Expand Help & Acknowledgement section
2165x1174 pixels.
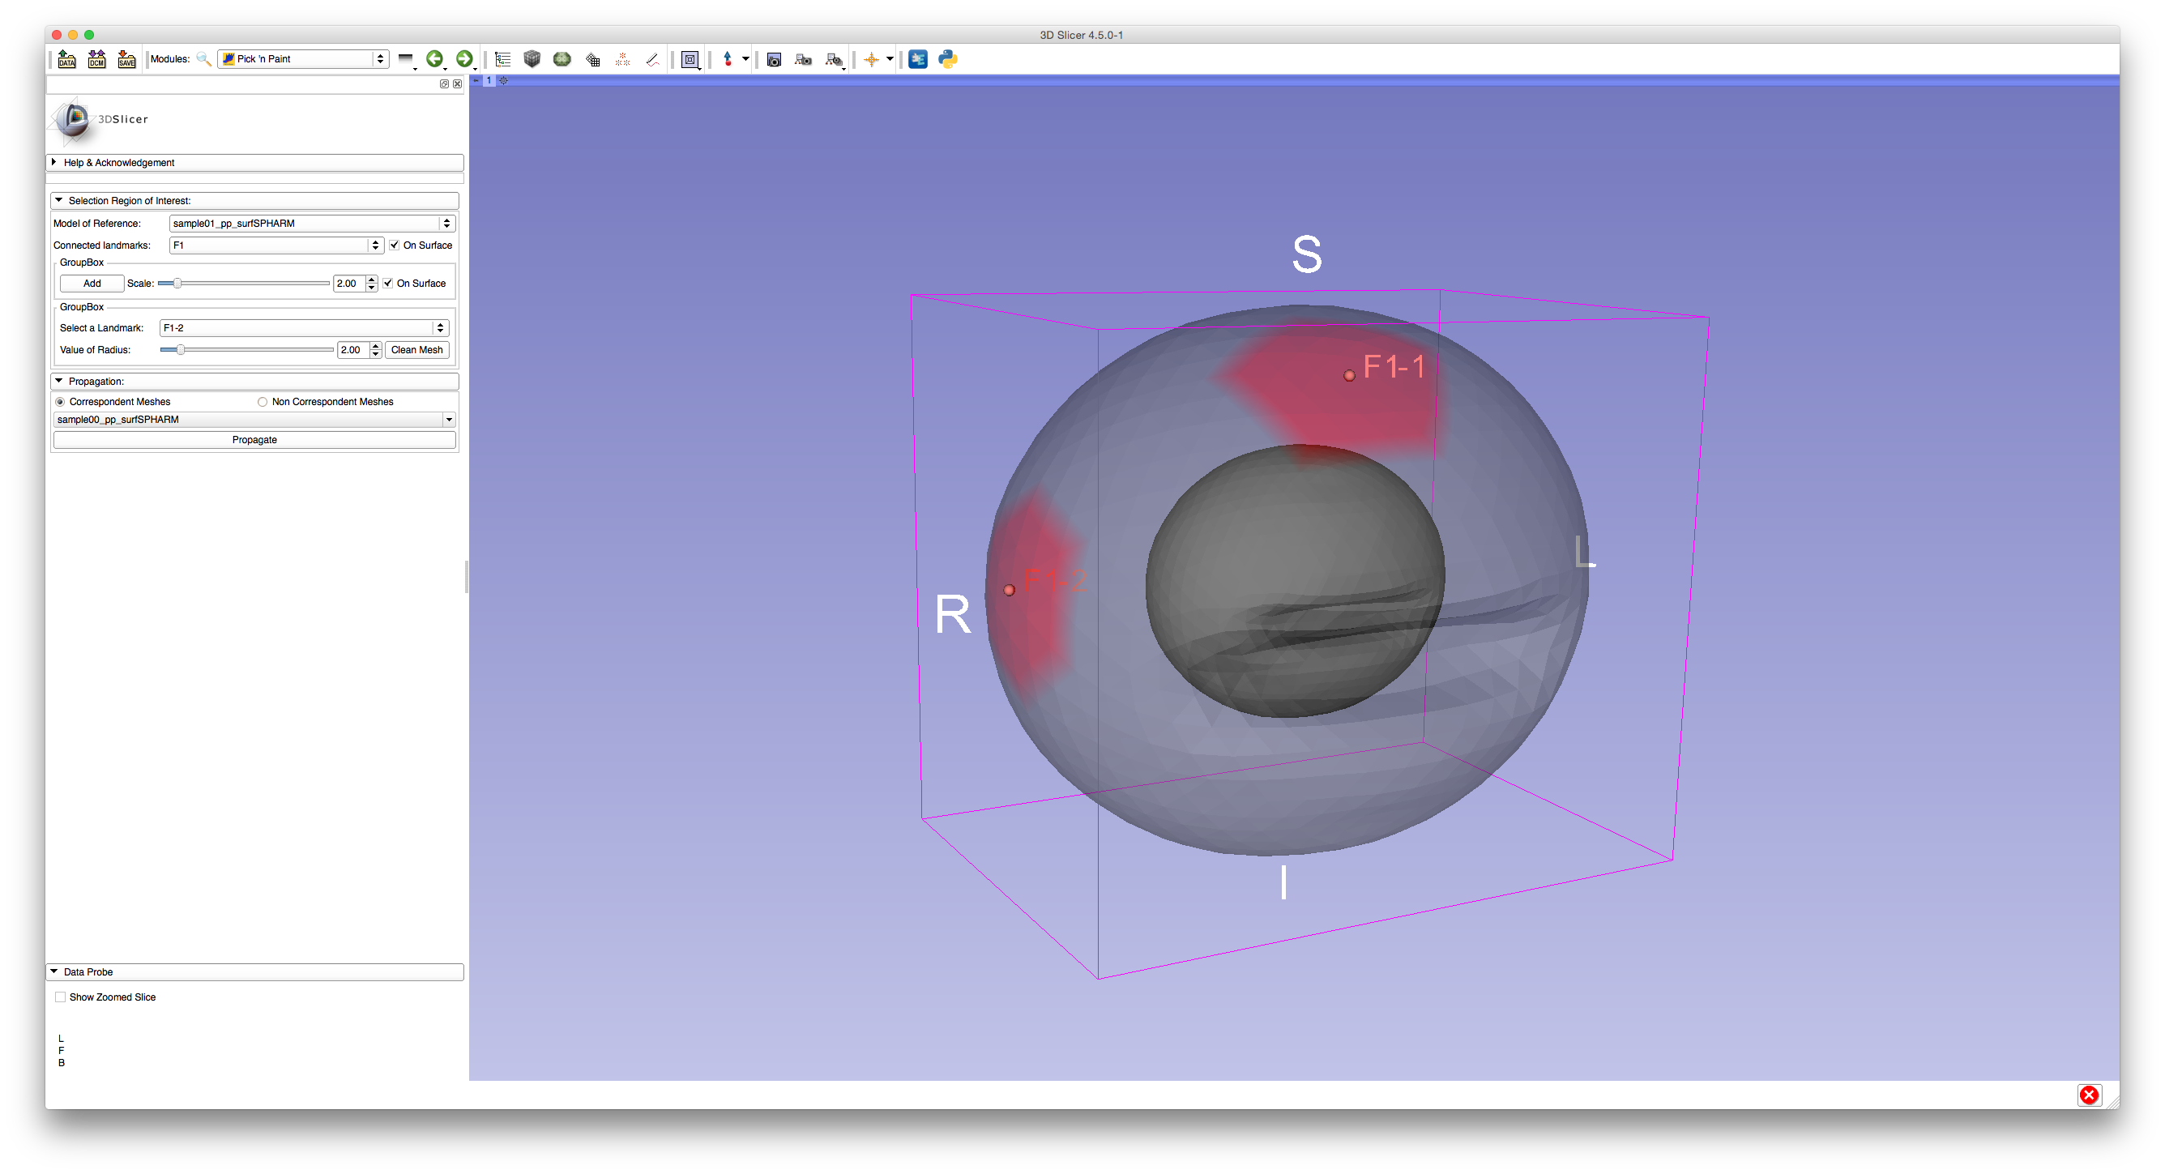point(118,162)
